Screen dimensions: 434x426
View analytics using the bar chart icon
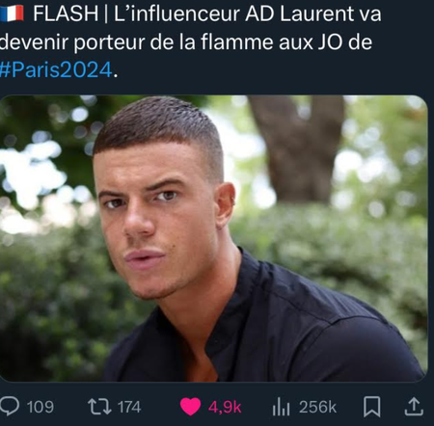(x=281, y=407)
